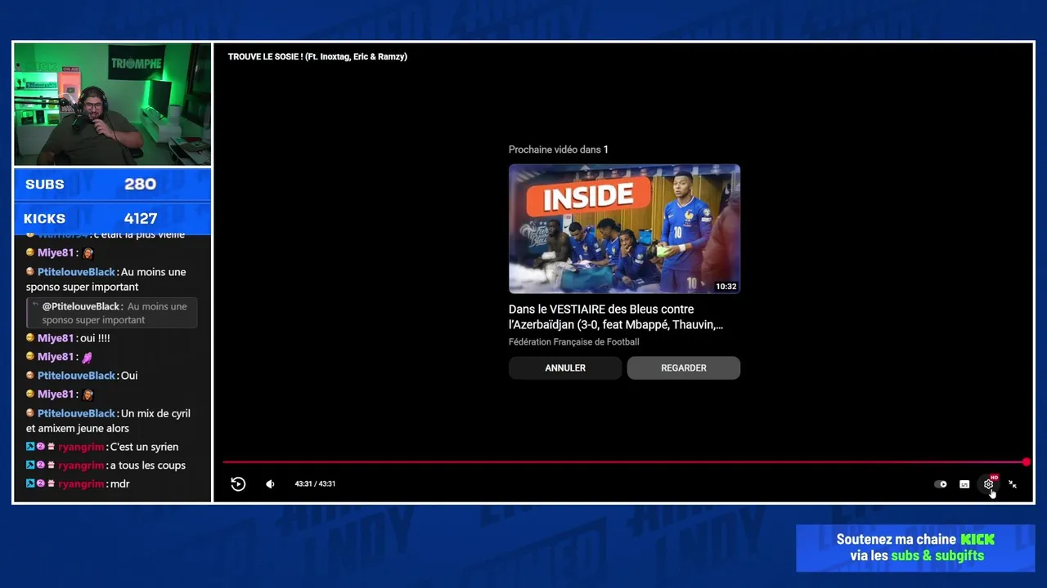Viewport: 1047px width, 588px height.
Task: Open the 'Dans le VESTIAIRE des Bleus' title
Action: point(616,317)
